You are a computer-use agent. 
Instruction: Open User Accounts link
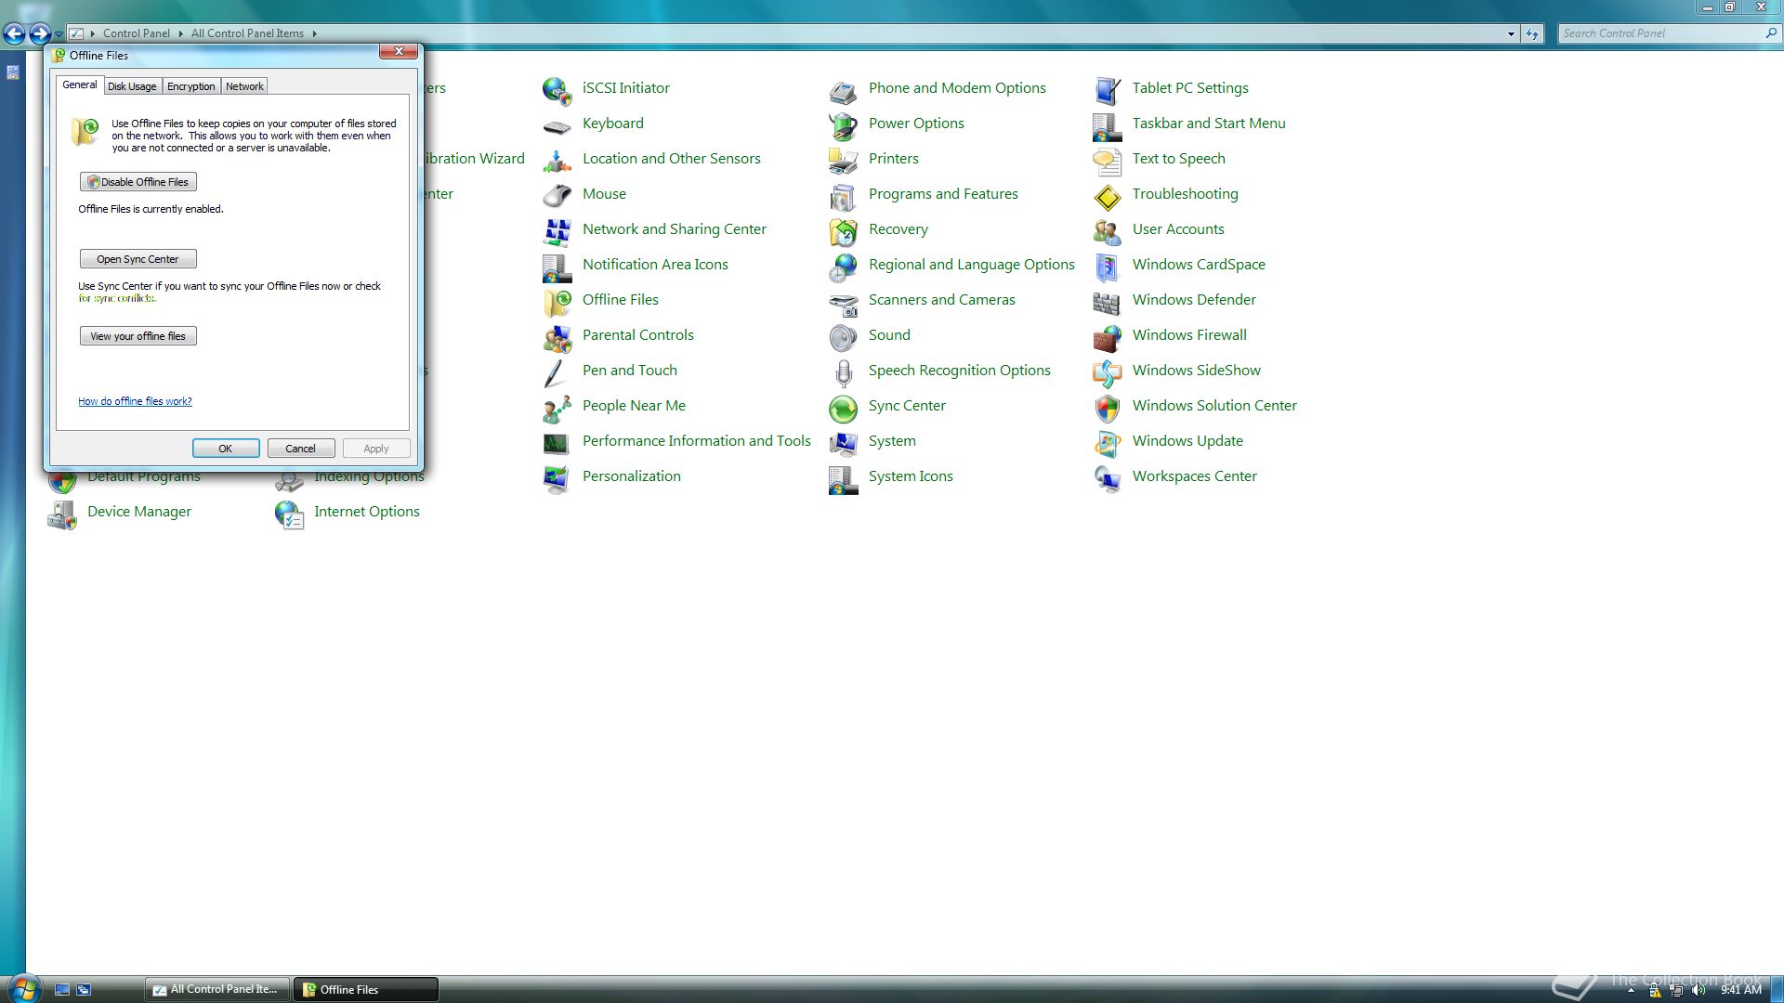click(1178, 229)
